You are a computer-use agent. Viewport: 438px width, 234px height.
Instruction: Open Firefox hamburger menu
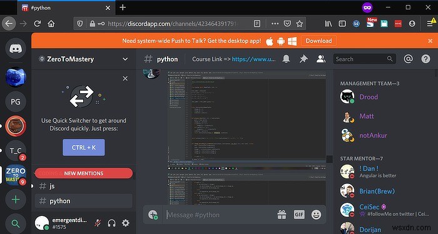click(430, 24)
